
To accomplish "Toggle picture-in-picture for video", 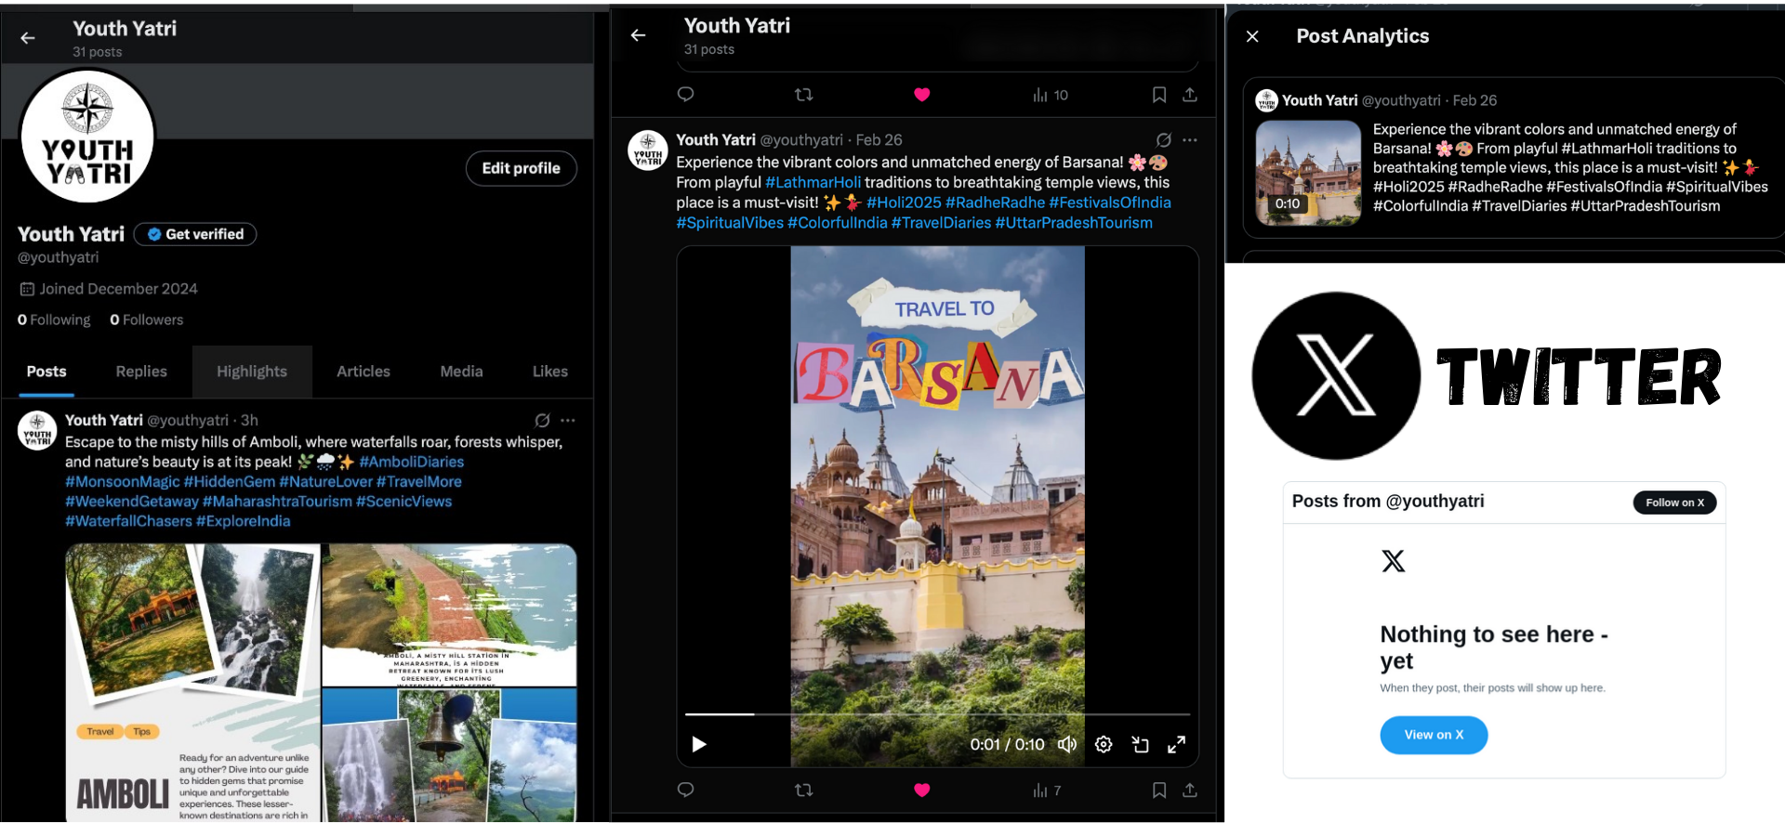I will (1140, 744).
